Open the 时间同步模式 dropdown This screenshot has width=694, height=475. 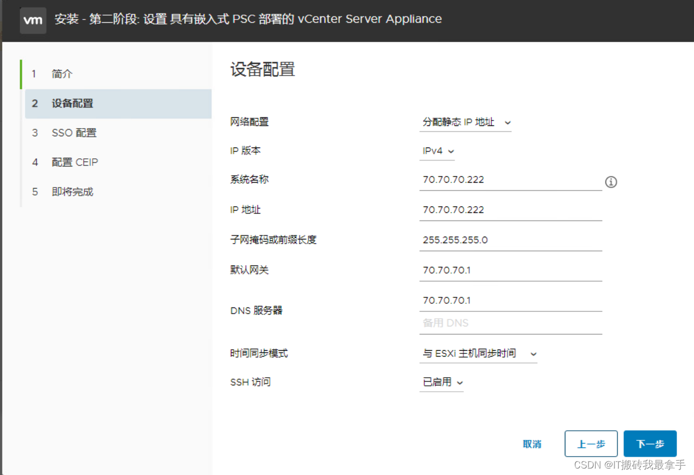click(478, 354)
